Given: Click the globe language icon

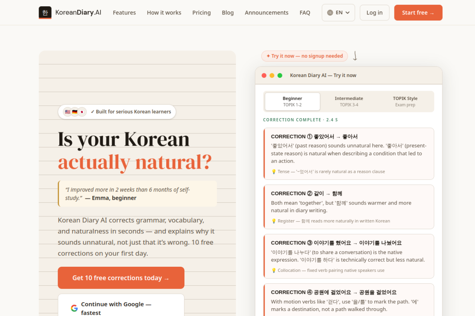Looking at the screenshot, I should coord(330,13).
